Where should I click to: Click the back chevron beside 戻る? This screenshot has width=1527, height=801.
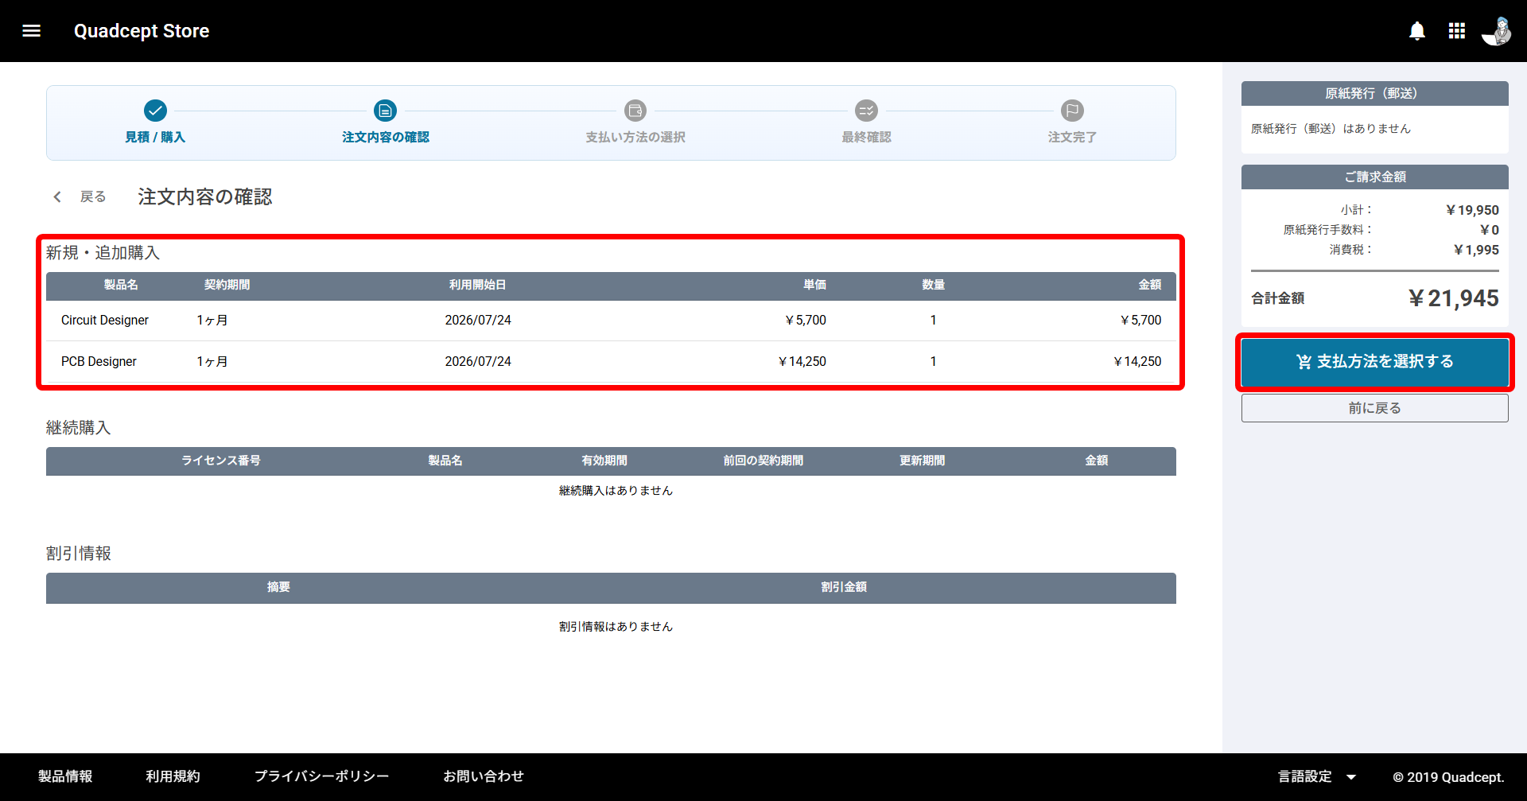click(x=57, y=196)
